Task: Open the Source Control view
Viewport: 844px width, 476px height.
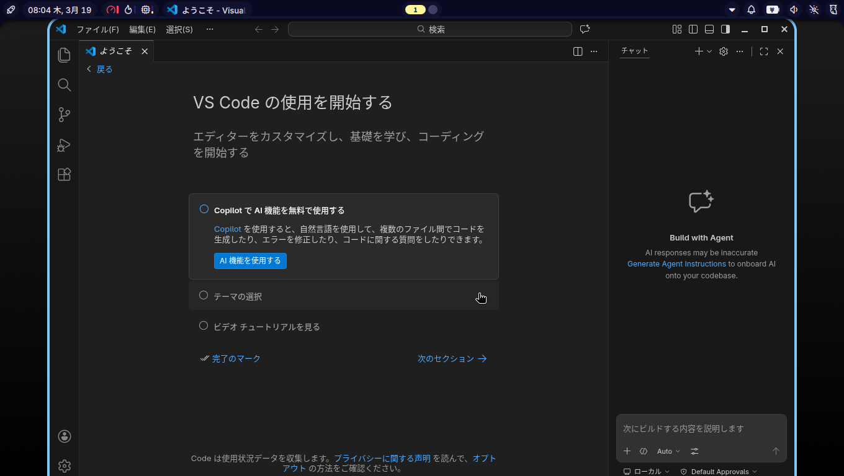Action: point(64,115)
